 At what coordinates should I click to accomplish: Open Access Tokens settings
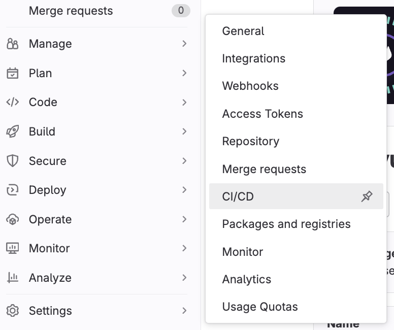pos(262,114)
